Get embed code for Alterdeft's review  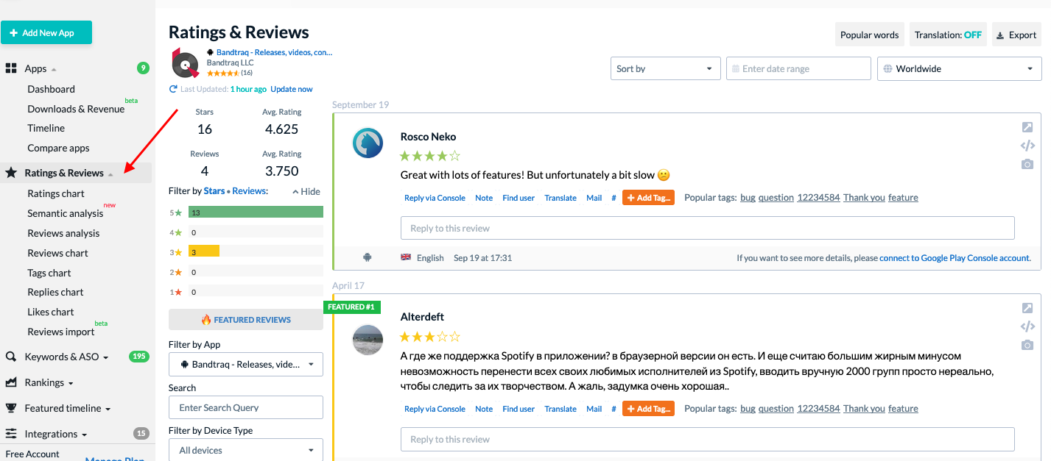(x=1027, y=326)
